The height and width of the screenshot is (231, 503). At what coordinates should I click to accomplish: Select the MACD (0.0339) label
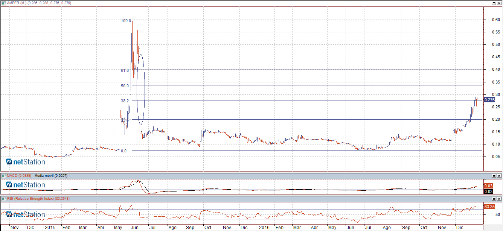[x=19, y=176]
